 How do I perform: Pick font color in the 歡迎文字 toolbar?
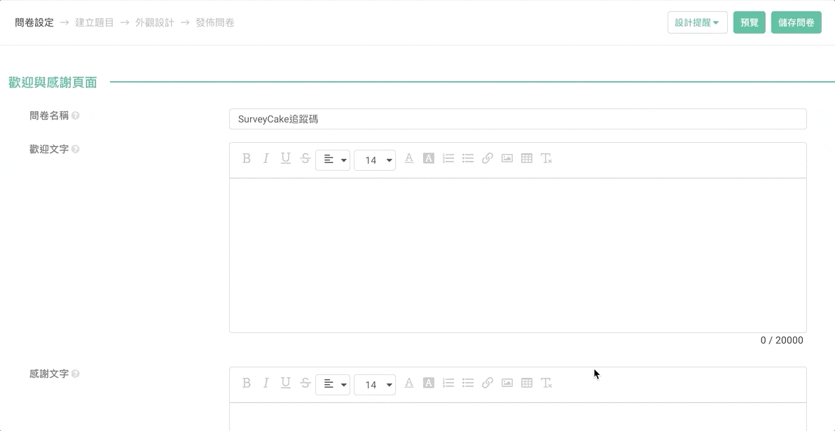click(x=409, y=158)
